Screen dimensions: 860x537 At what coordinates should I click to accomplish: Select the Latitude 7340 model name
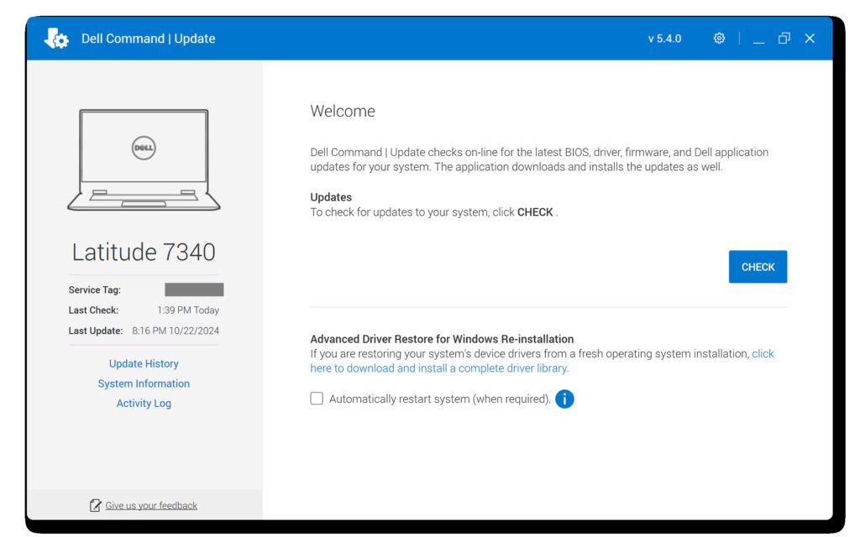point(143,252)
